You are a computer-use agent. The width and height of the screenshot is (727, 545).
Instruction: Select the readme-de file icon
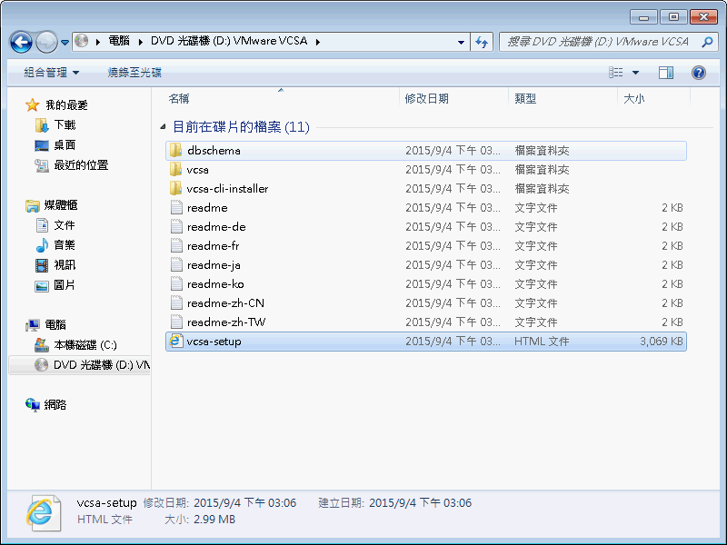176,226
